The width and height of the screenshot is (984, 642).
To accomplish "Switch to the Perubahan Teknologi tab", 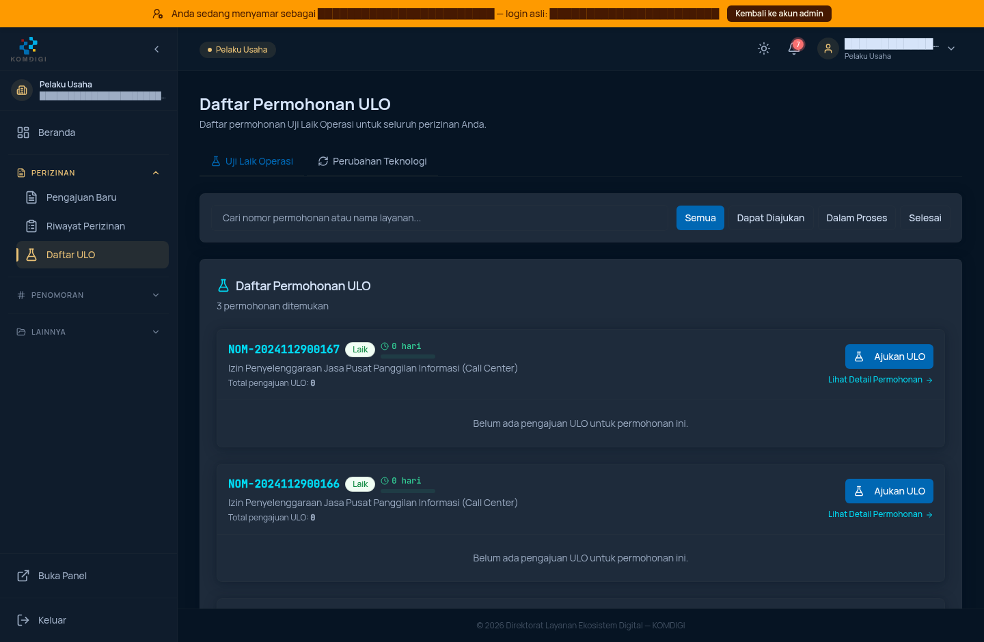I will coord(372,161).
